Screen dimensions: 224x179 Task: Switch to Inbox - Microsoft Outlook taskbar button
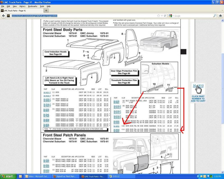(x=38, y=176)
